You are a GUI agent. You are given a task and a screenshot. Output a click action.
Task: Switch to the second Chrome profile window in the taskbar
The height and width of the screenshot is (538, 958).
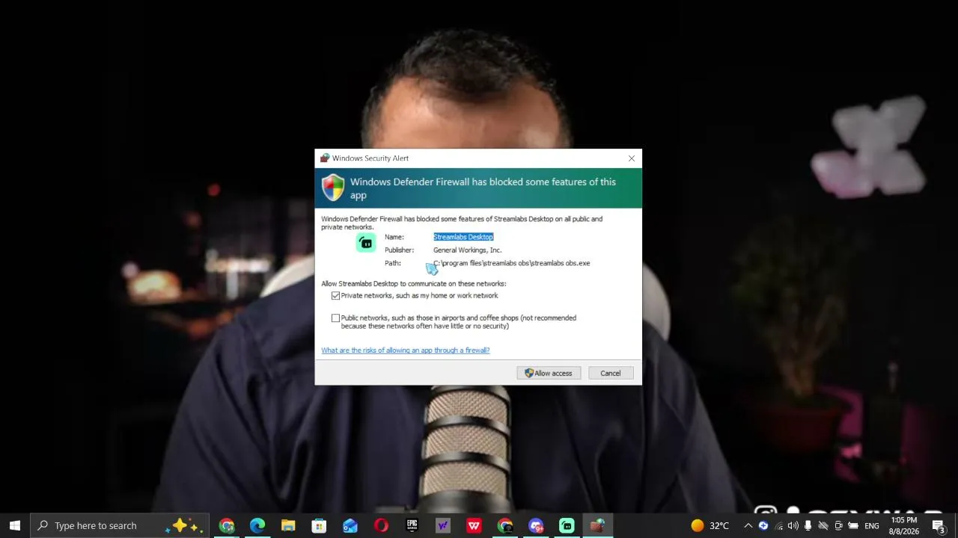(505, 525)
